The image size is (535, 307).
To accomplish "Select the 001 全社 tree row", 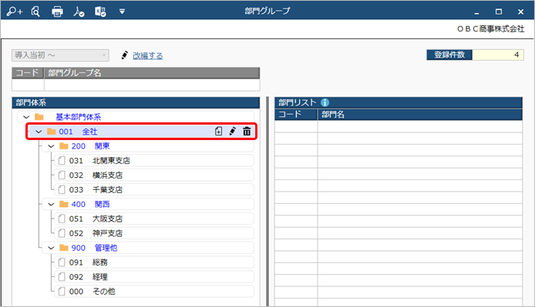I will (141, 132).
